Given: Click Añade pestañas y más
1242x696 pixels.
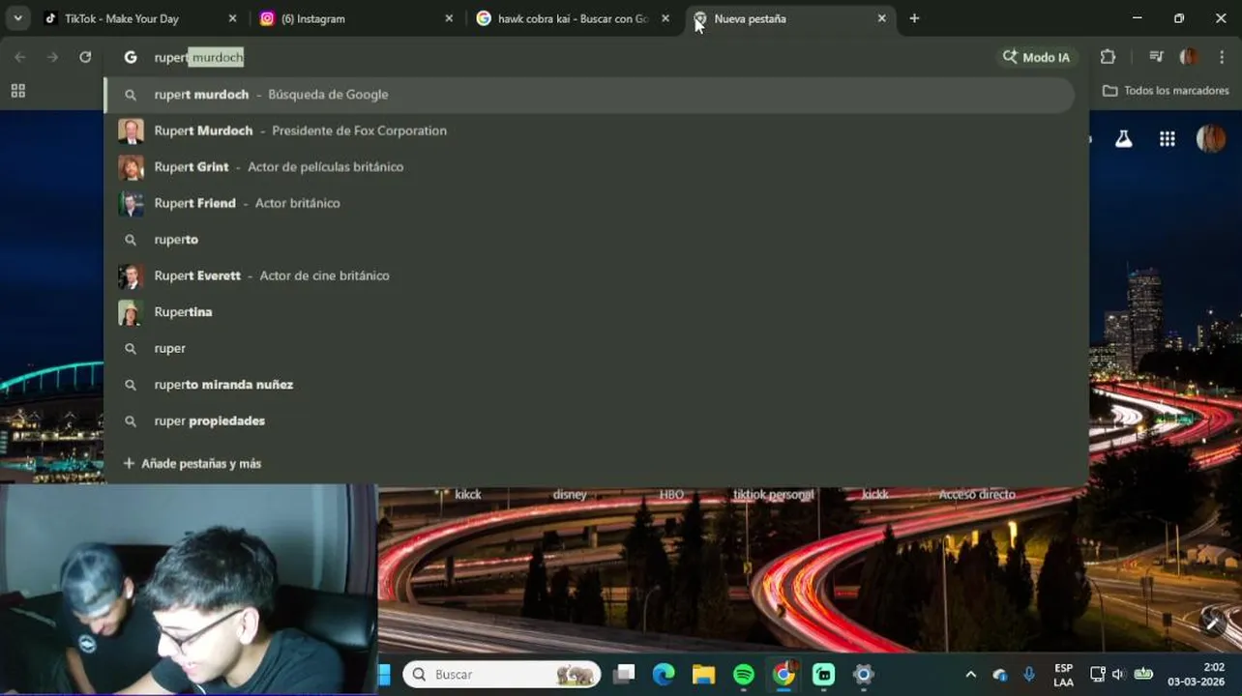Looking at the screenshot, I should click(192, 463).
